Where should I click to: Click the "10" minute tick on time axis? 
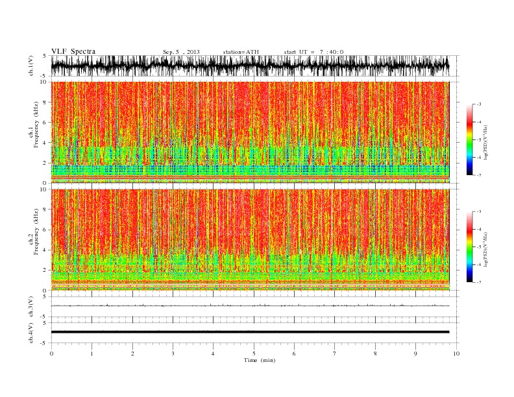[456, 354]
